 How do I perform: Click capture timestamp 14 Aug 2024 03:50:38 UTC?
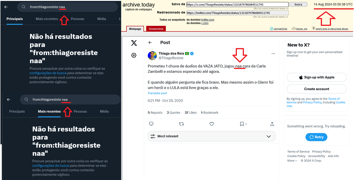(333, 4)
